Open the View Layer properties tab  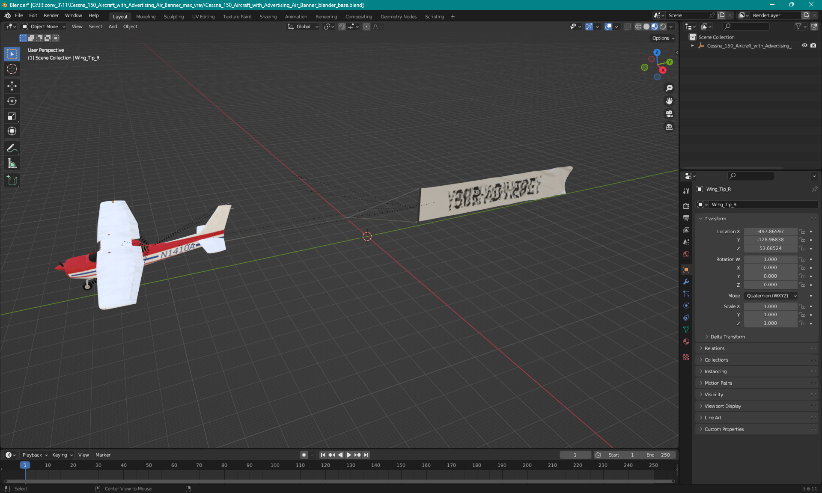686,230
